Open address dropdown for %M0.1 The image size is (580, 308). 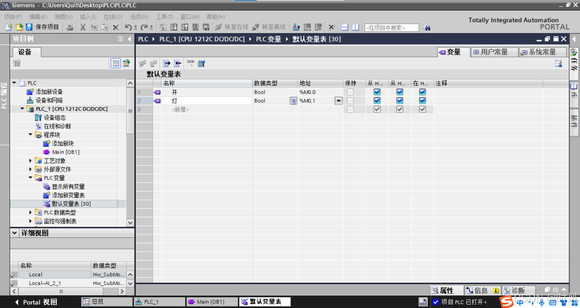338,101
